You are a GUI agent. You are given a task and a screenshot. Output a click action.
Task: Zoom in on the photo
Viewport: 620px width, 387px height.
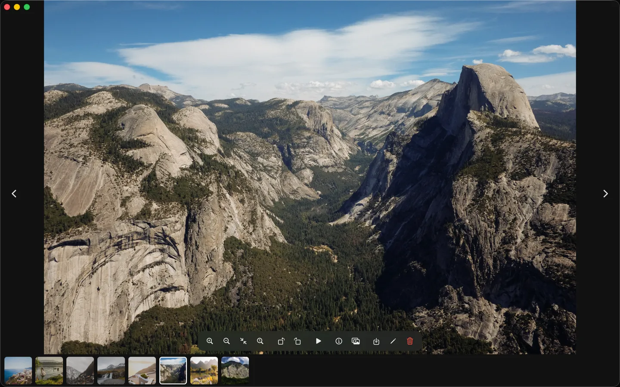210,341
